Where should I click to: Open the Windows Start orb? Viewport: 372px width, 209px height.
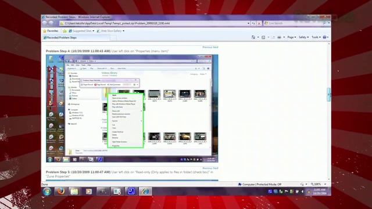[46, 191]
